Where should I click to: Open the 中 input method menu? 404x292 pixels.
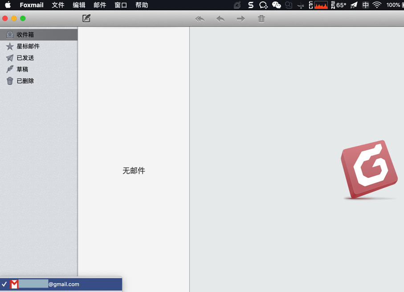365,5
